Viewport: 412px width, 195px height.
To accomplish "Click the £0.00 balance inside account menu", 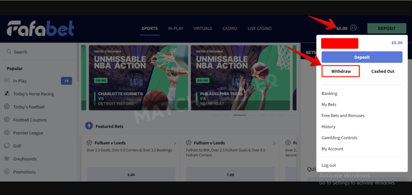I will [x=397, y=42].
